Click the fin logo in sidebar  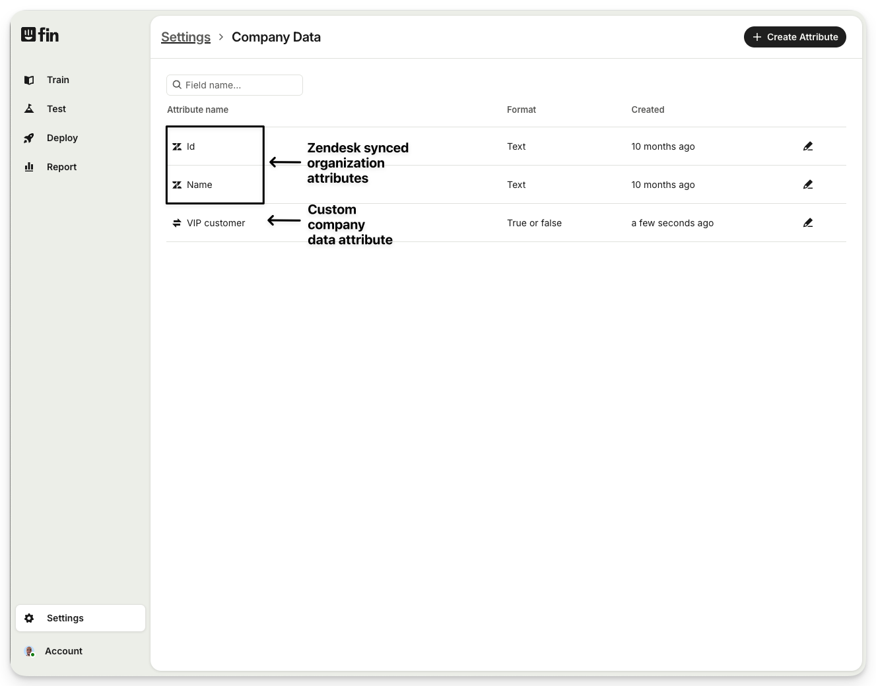tap(40, 34)
